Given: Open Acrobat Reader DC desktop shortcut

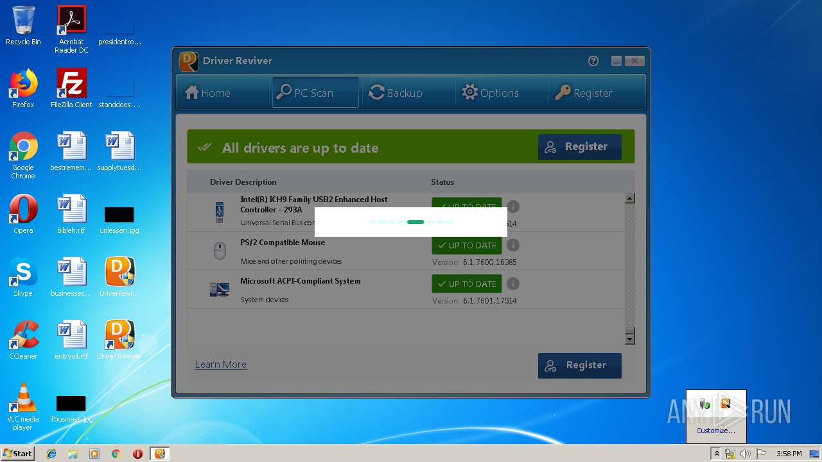Looking at the screenshot, I should 71,30.
